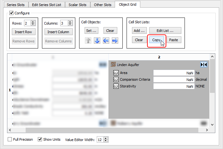This screenshot has height=149, width=223.
Task: Click the Storativity slot icon
Action: (116, 86)
